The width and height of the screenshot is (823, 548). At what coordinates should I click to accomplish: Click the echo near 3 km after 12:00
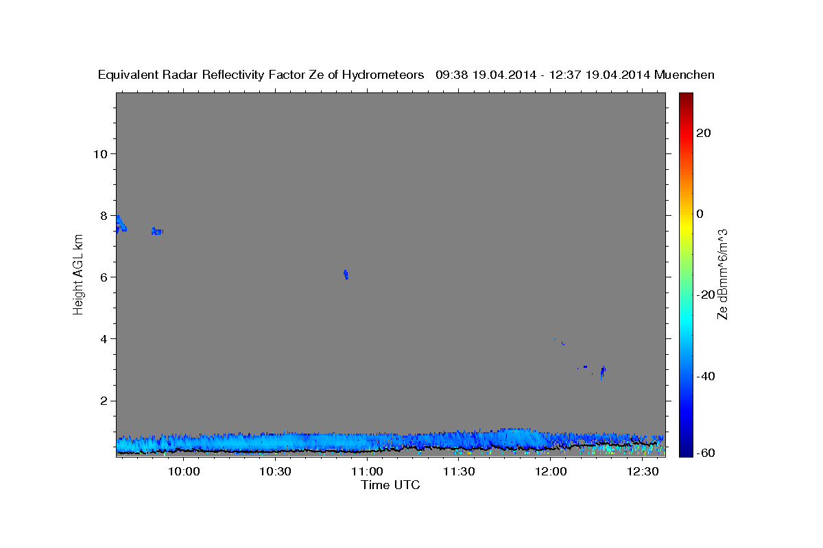click(x=602, y=372)
